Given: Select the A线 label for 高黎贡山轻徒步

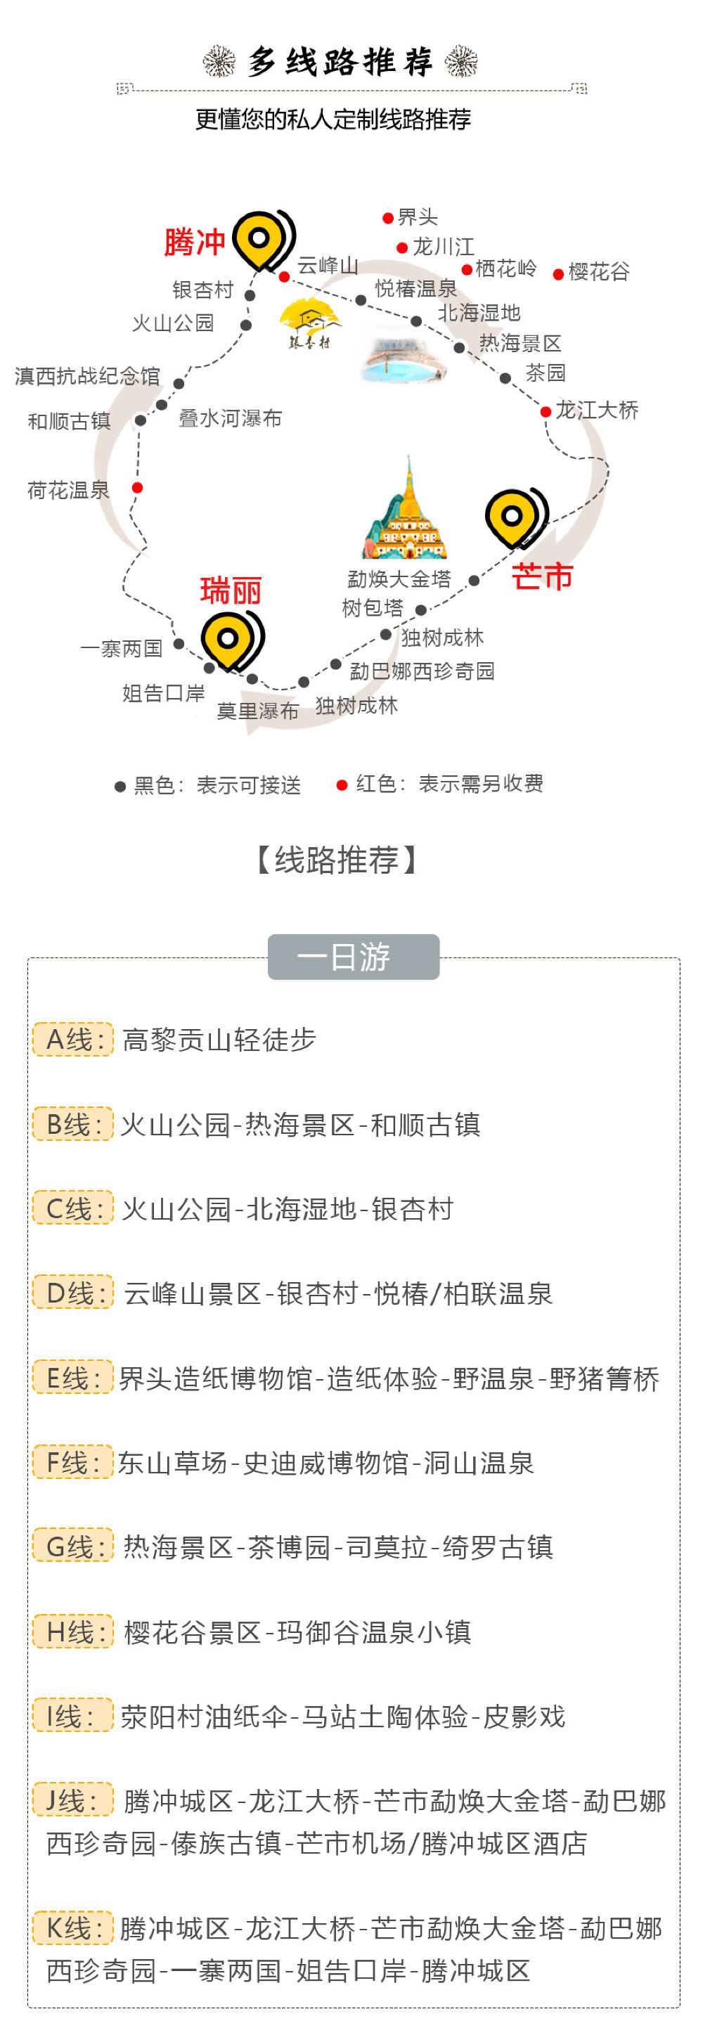Looking at the screenshot, I should tap(73, 1039).
